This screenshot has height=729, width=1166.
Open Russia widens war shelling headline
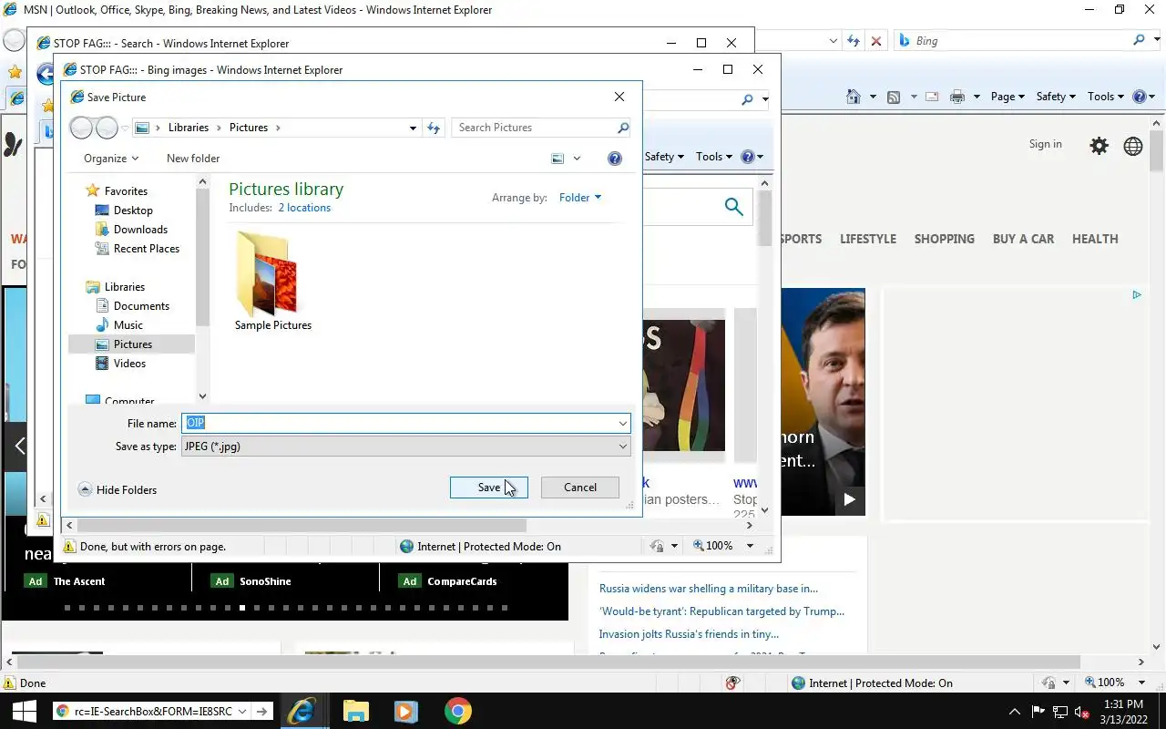coord(709,589)
